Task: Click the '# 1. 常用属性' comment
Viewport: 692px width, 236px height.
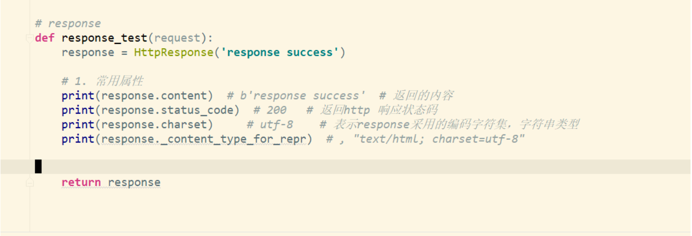Action: click(102, 81)
